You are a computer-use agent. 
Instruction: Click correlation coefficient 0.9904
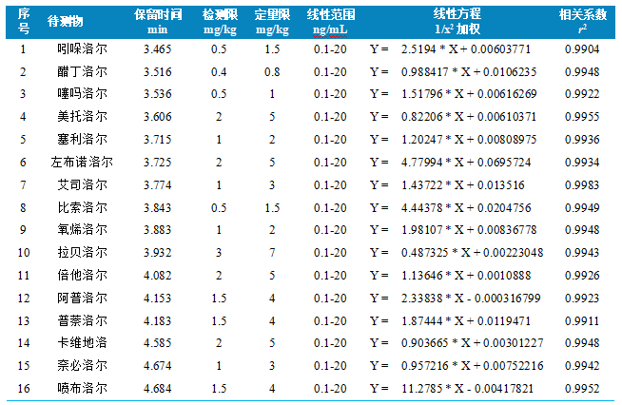582,49
